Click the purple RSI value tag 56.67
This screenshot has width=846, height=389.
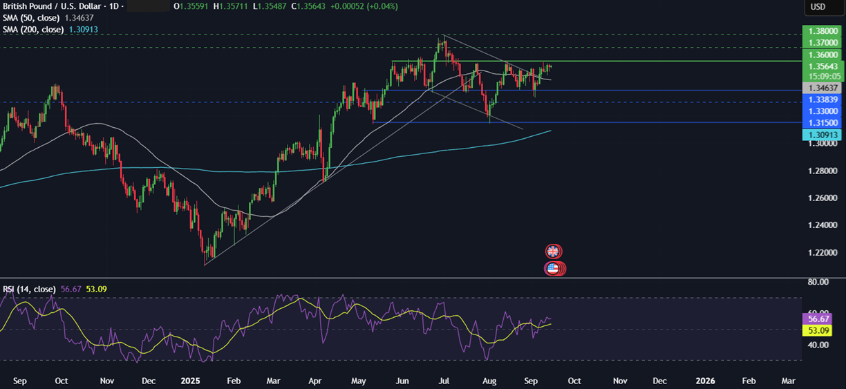point(818,319)
